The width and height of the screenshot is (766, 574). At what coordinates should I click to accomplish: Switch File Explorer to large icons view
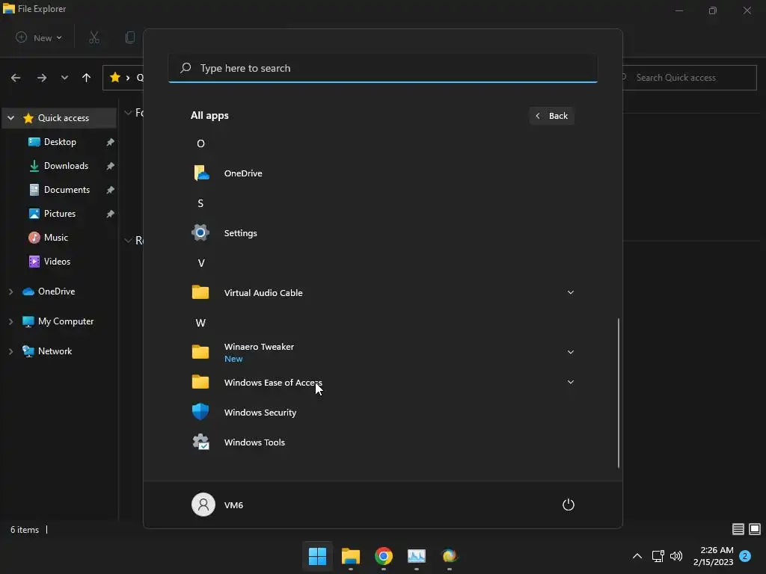click(x=755, y=529)
